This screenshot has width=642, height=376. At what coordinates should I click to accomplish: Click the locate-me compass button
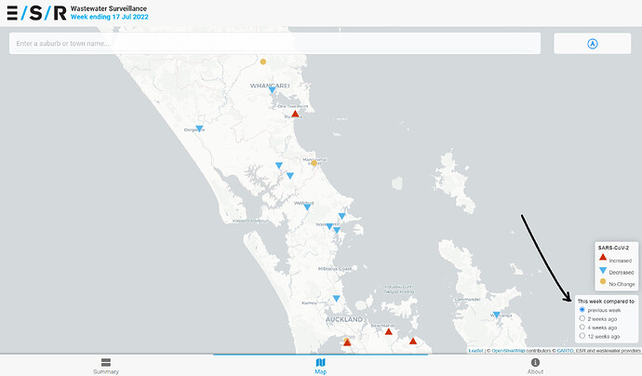point(593,44)
